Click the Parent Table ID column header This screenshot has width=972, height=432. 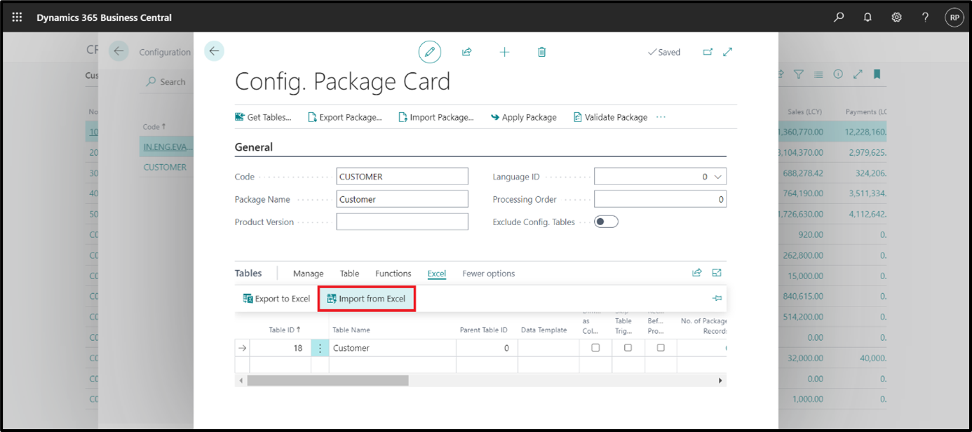pos(483,330)
